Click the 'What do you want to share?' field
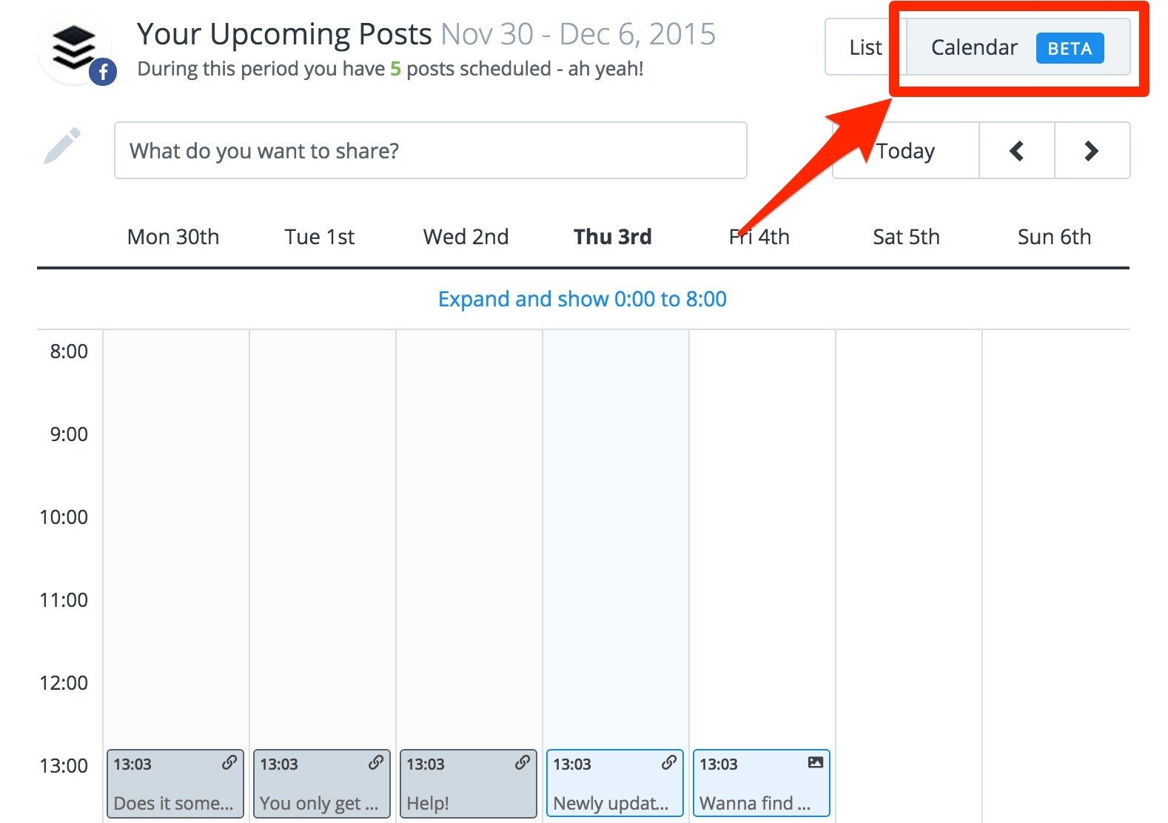This screenshot has width=1168, height=823. (x=431, y=150)
